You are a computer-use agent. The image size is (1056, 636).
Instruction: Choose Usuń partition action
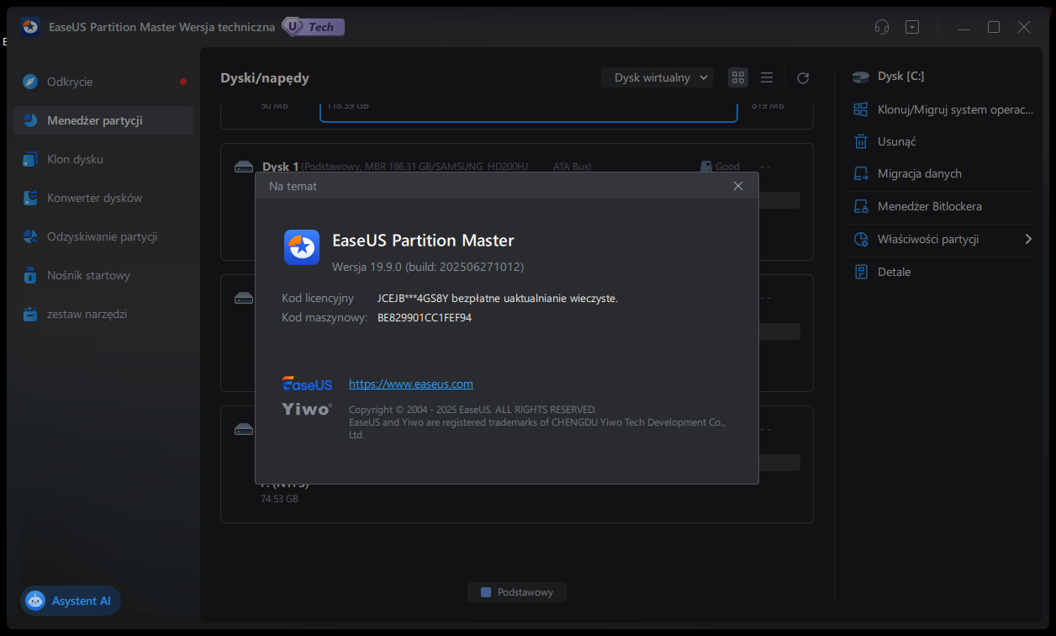pos(943,141)
